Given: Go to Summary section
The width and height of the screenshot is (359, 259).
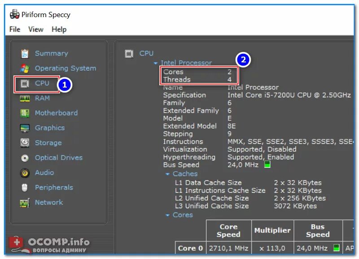Looking at the screenshot, I should [x=52, y=53].
